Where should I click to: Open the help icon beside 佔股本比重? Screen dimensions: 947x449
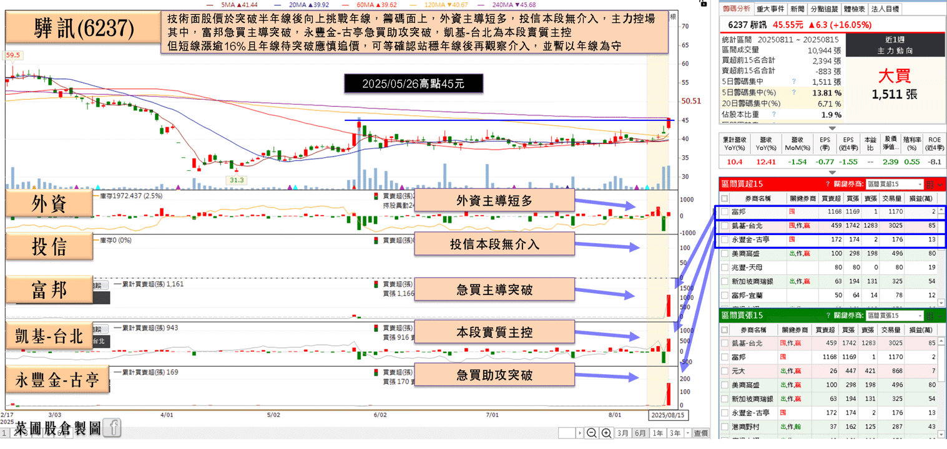tap(773, 114)
